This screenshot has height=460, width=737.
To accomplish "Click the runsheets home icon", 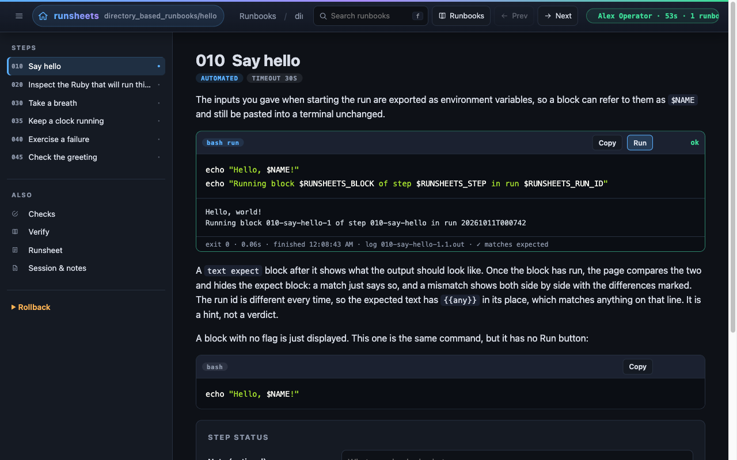I will 43,16.
